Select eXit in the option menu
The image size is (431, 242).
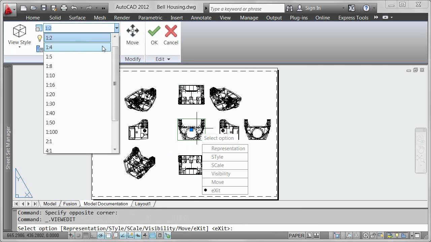click(x=225, y=191)
